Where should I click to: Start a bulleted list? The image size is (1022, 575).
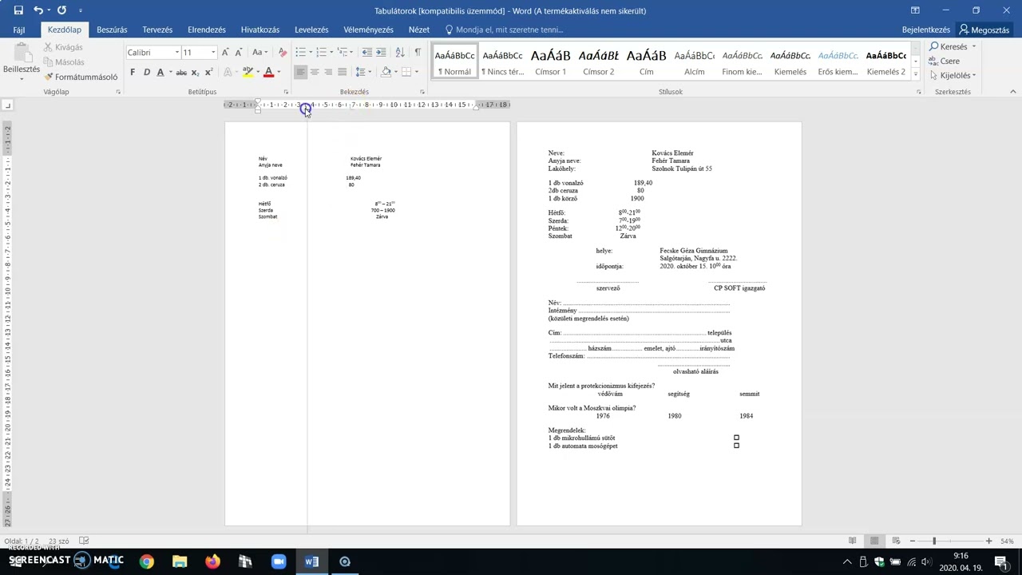pyautogui.click(x=300, y=52)
